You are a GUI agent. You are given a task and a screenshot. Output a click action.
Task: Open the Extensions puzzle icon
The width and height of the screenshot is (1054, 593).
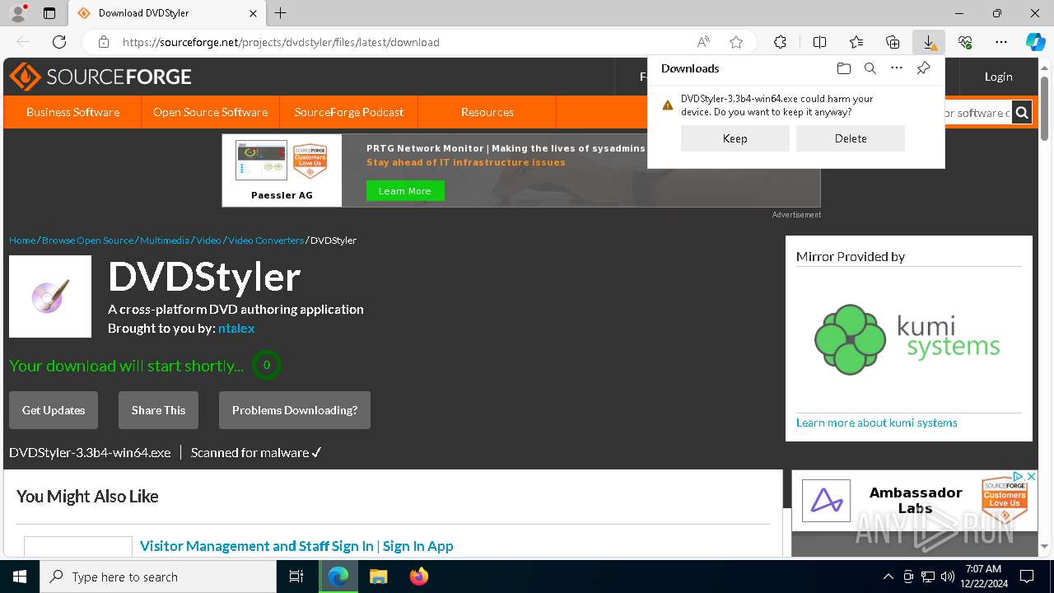point(780,42)
